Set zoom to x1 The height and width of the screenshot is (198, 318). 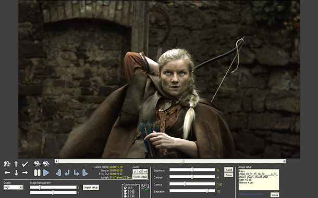[135, 171]
